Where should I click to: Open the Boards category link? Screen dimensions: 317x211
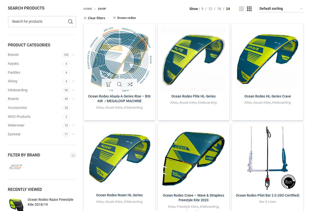coord(13,99)
